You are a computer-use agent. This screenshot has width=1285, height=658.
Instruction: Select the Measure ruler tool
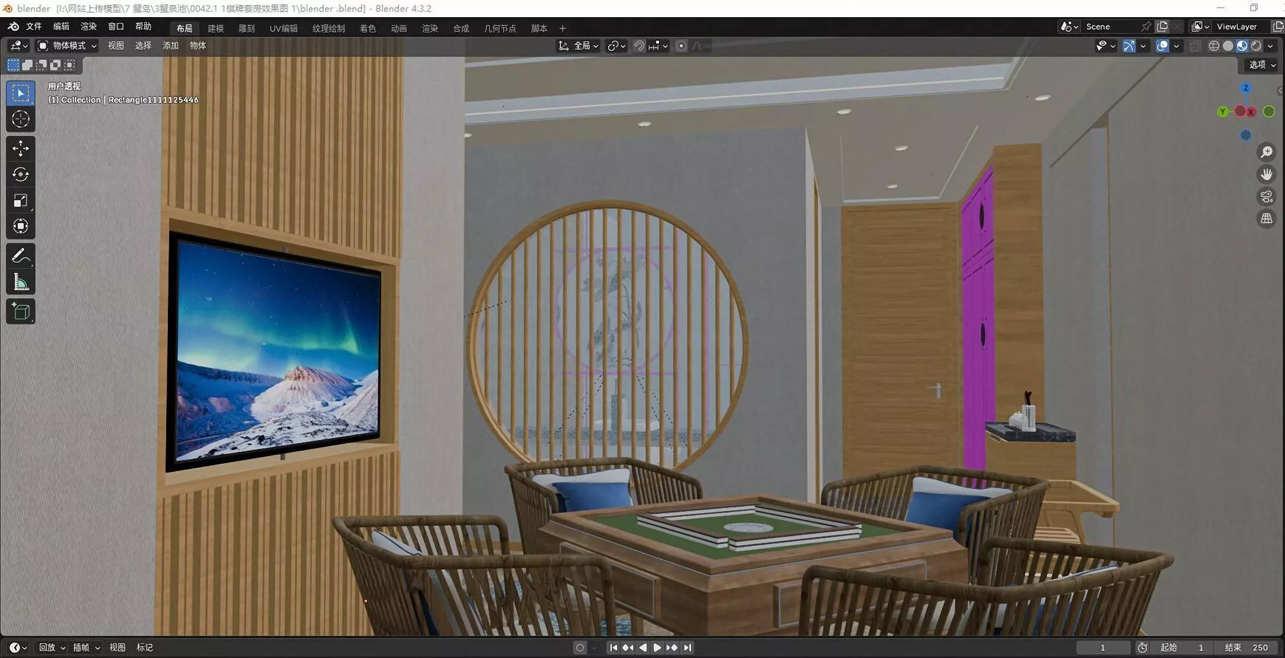click(21, 282)
